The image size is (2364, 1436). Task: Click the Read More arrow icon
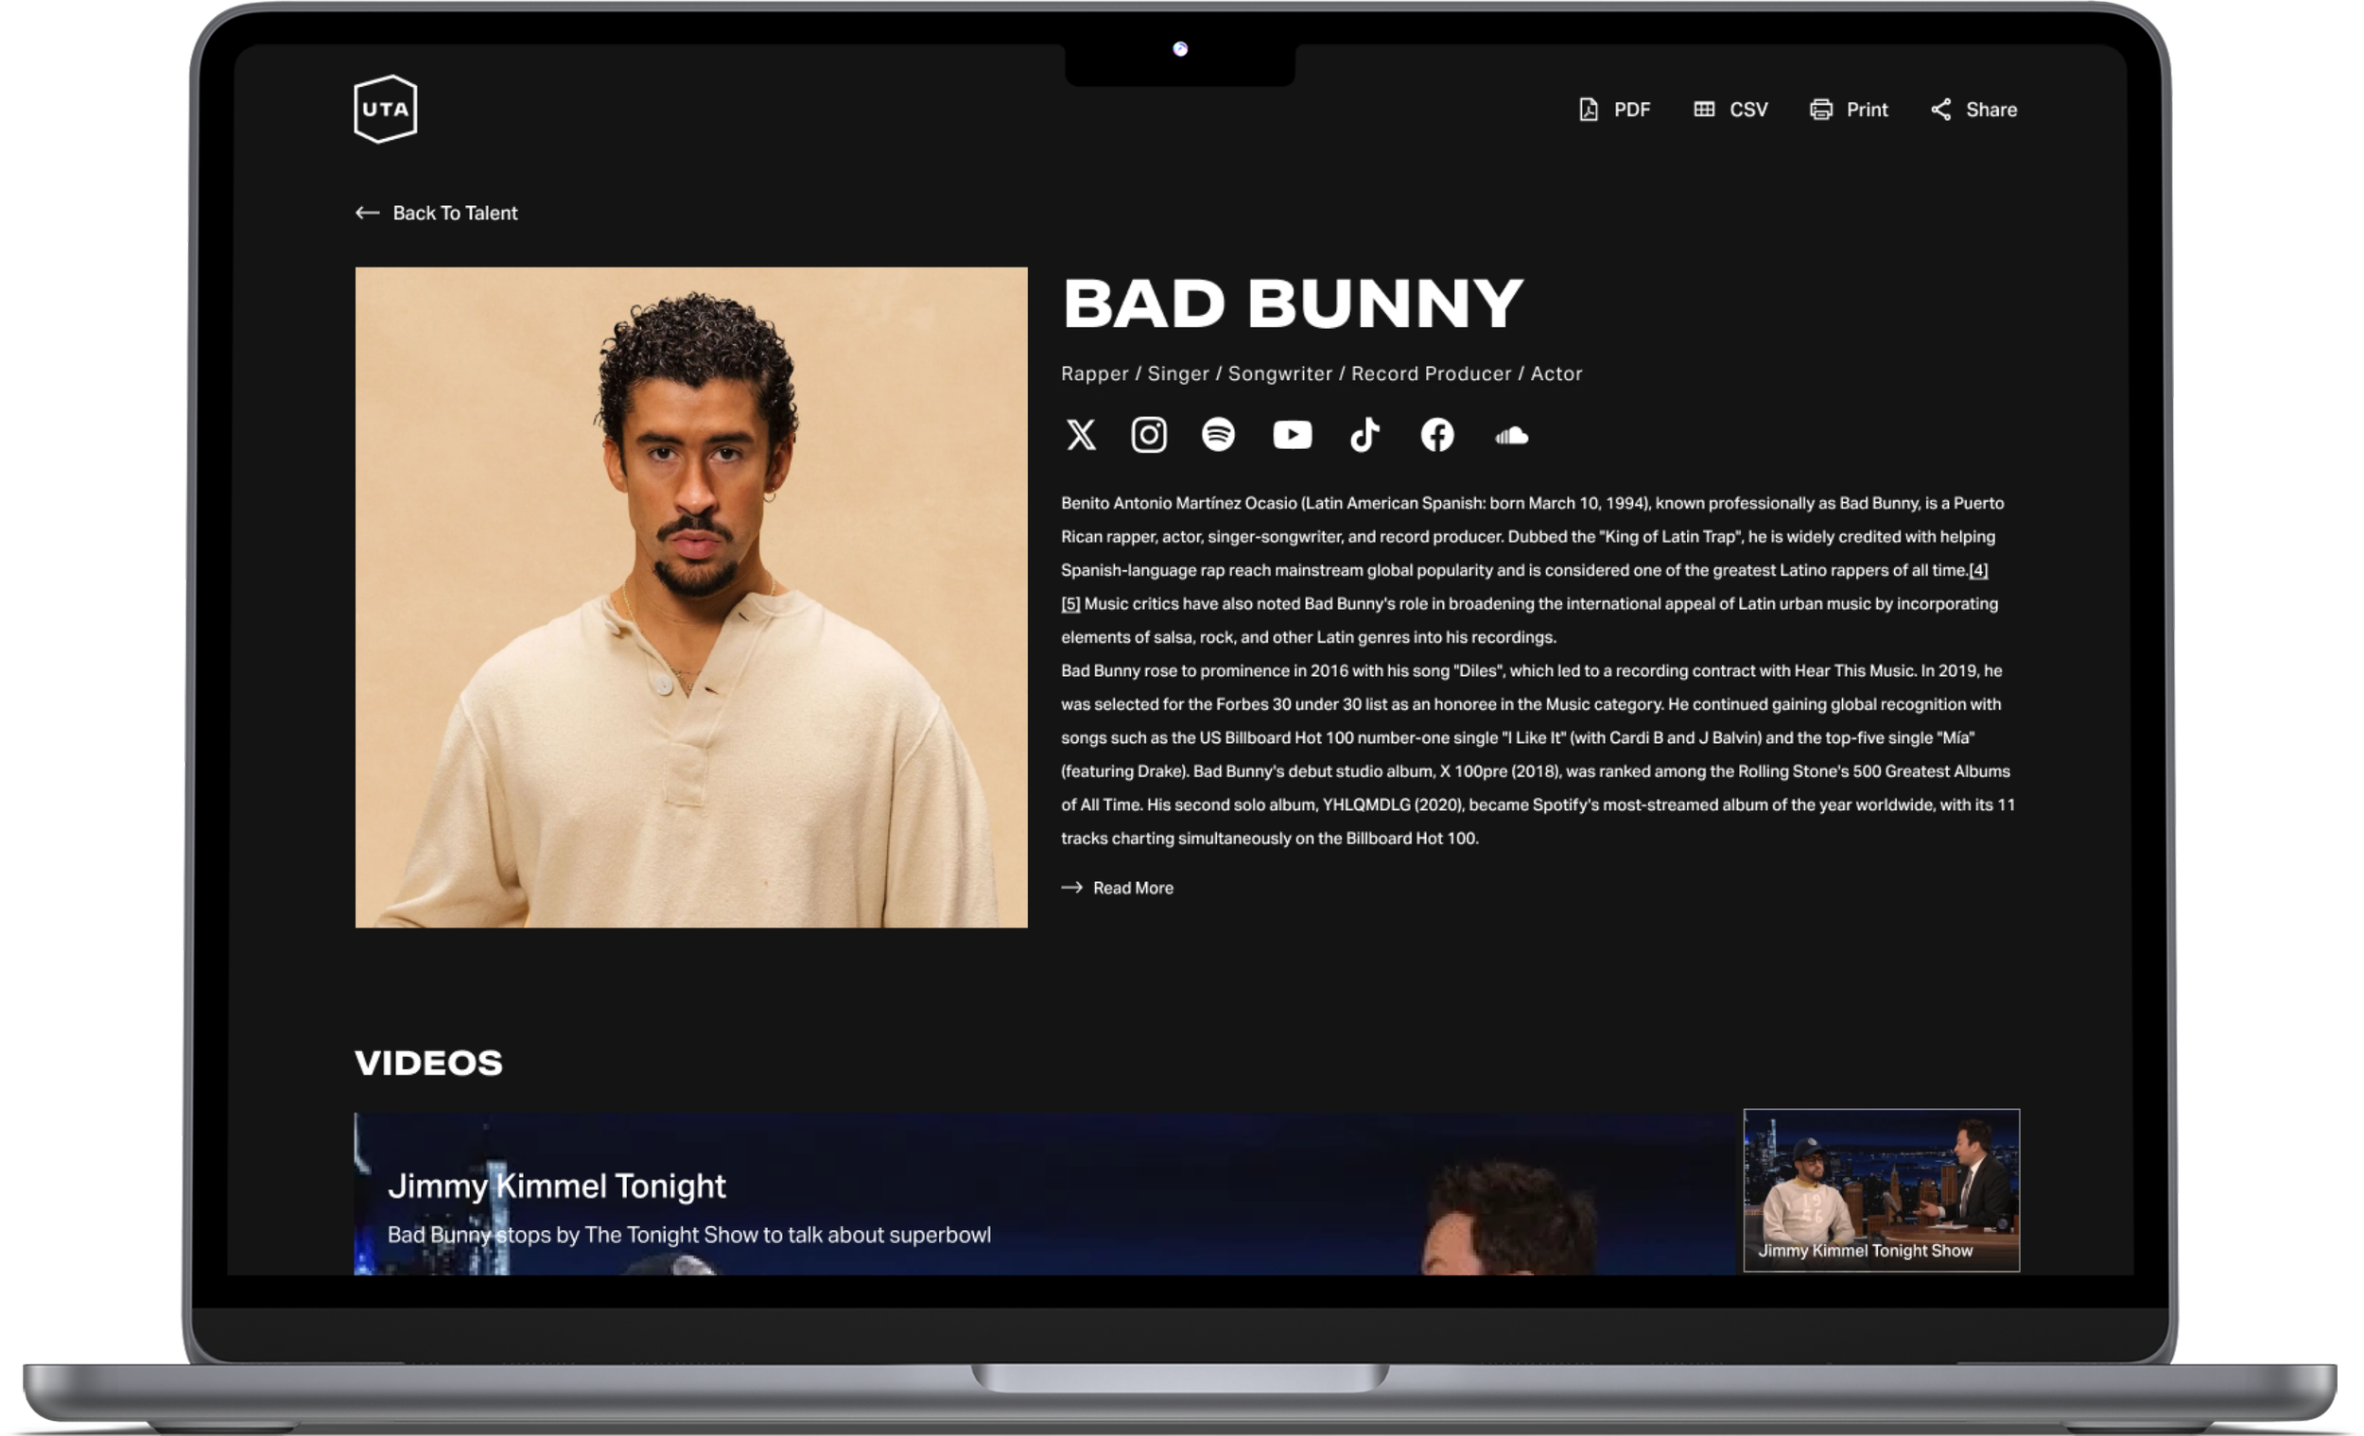pyautogui.click(x=1071, y=889)
